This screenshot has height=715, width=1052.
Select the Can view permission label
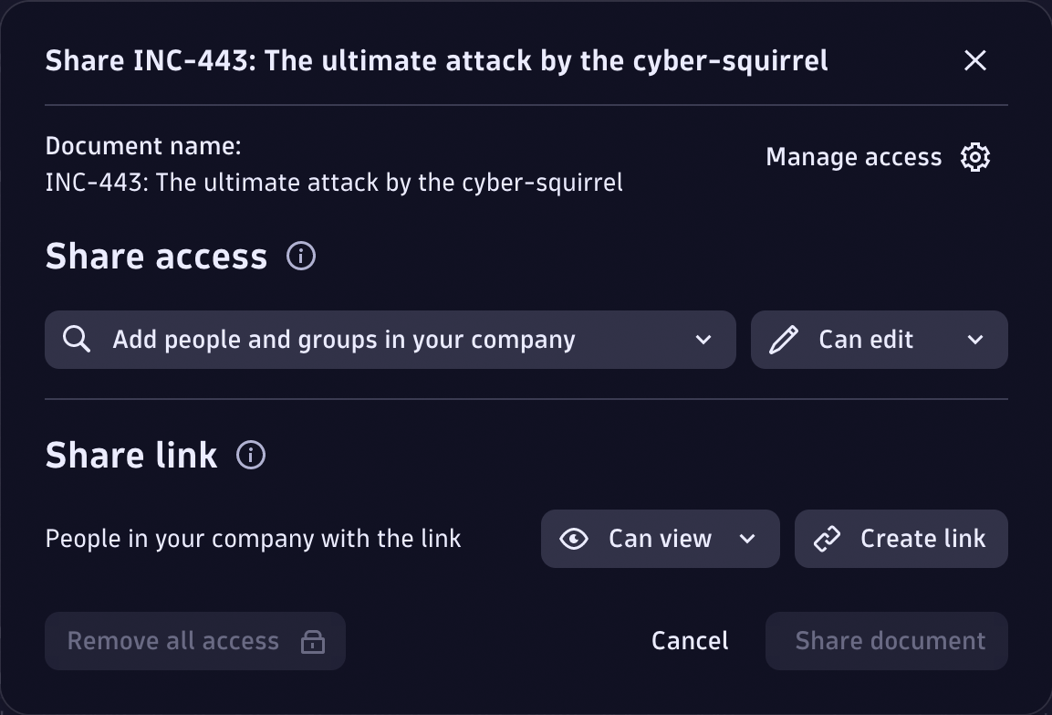tap(660, 539)
